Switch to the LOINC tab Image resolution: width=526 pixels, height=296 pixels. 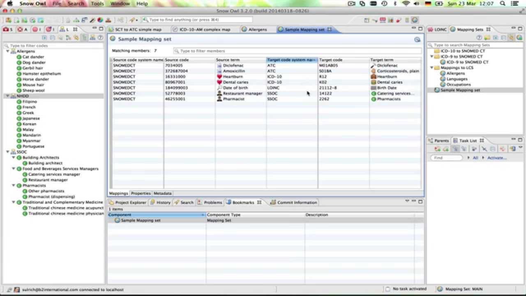tap(437, 30)
